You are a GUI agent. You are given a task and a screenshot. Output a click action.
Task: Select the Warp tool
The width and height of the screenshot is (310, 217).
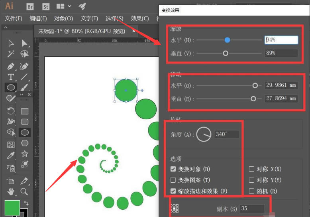coord(11,121)
